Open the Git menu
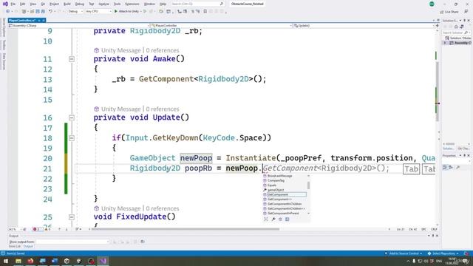473x266 pixels. [x=43, y=4]
